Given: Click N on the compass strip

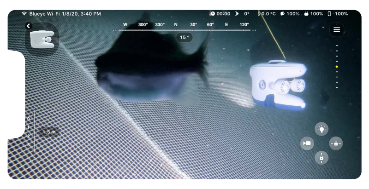Looking at the screenshot, I should pyautogui.click(x=176, y=25).
